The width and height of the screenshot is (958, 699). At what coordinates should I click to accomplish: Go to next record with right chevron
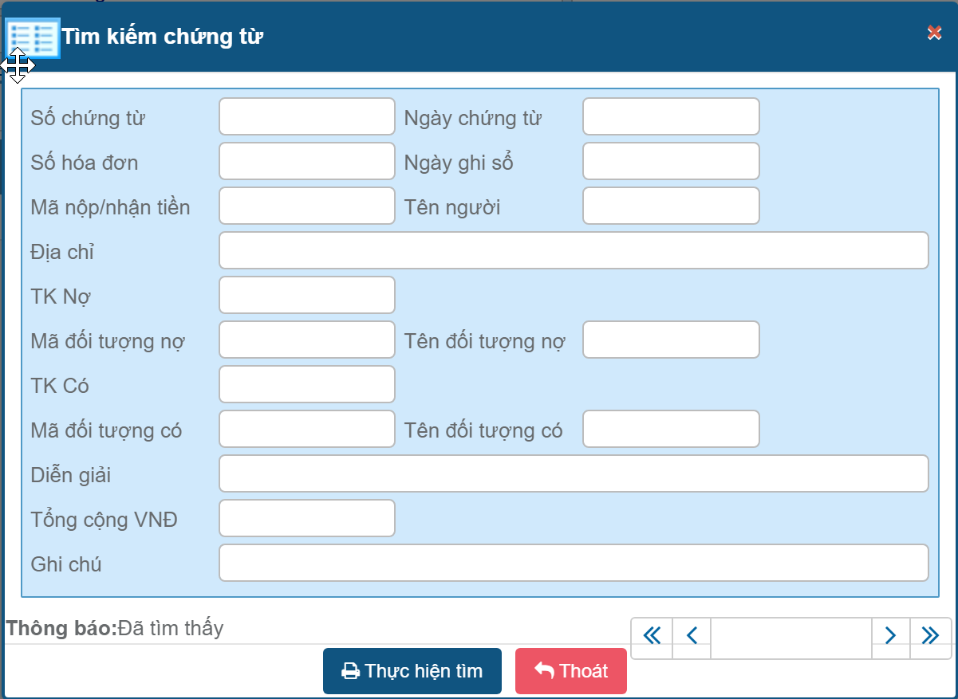click(x=890, y=635)
